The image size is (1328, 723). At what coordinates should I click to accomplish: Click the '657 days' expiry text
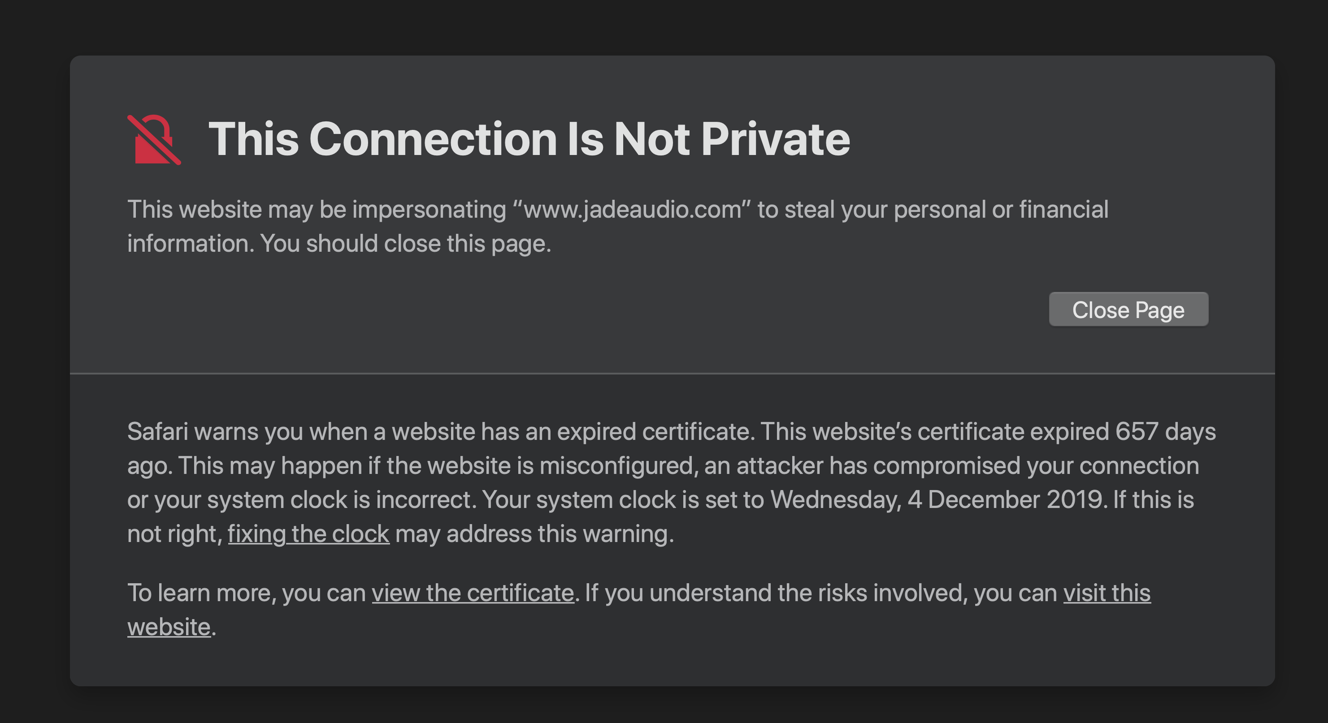pos(1166,431)
